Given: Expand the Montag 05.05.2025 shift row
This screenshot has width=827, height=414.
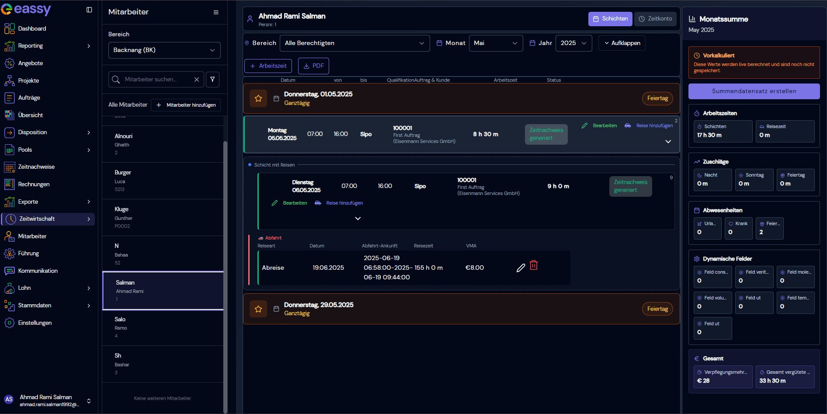Looking at the screenshot, I should click(668, 142).
